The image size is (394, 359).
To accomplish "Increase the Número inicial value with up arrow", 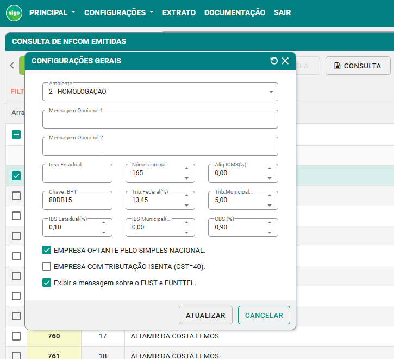I will tap(186, 168).
